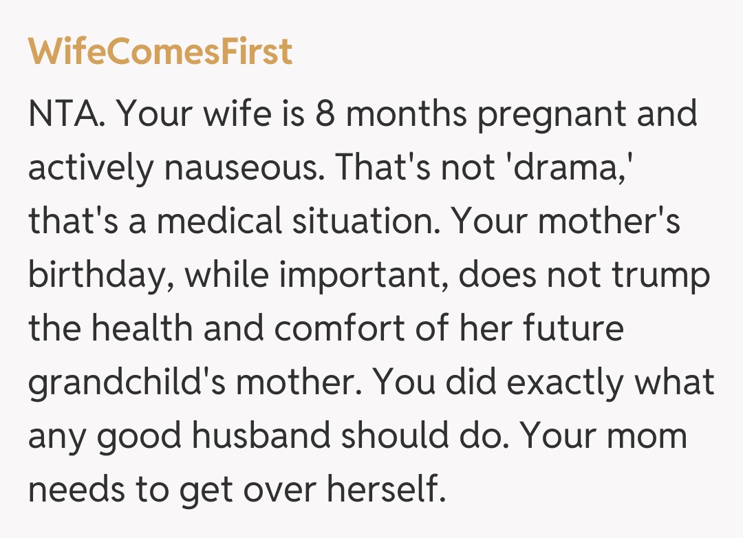
Task: Click the word 'birthday' in the comment
Action: [100, 275]
